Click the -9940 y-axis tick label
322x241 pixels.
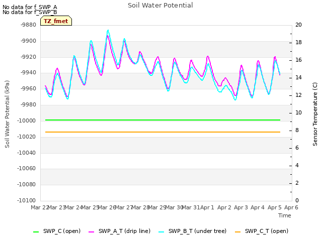pos(28,72)
